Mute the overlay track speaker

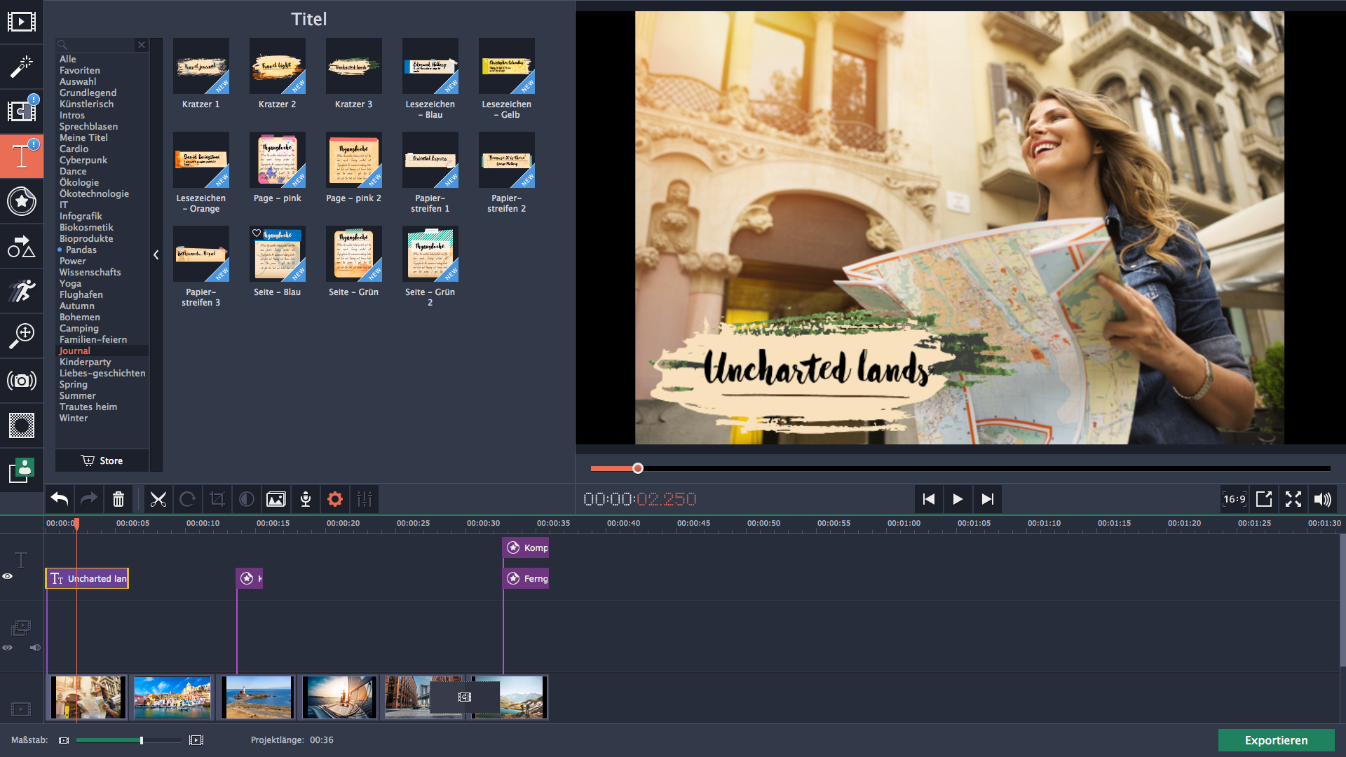pos(35,648)
